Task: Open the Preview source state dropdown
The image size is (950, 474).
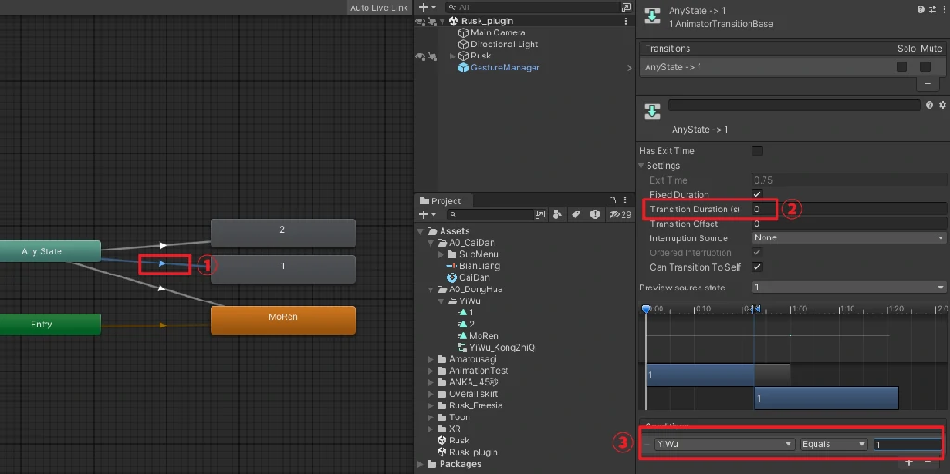Action: [x=848, y=288]
